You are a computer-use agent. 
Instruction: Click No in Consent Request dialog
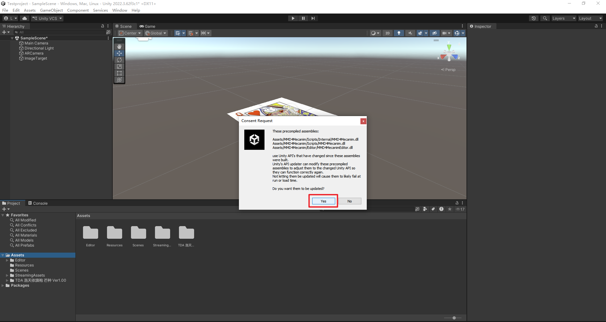pyautogui.click(x=350, y=201)
